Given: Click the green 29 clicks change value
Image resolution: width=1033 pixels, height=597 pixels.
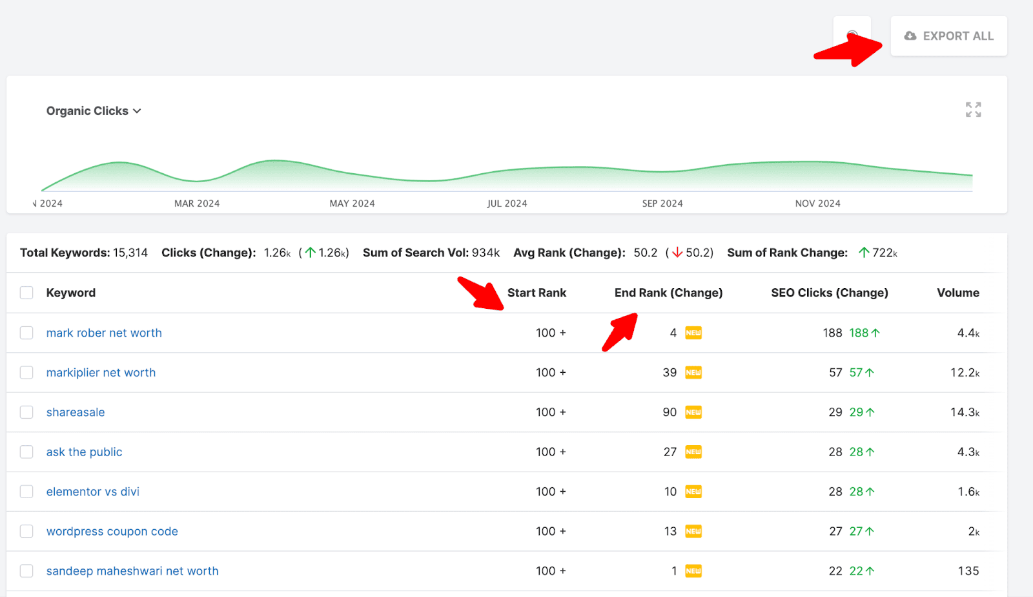Looking at the screenshot, I should click(862, 412).
